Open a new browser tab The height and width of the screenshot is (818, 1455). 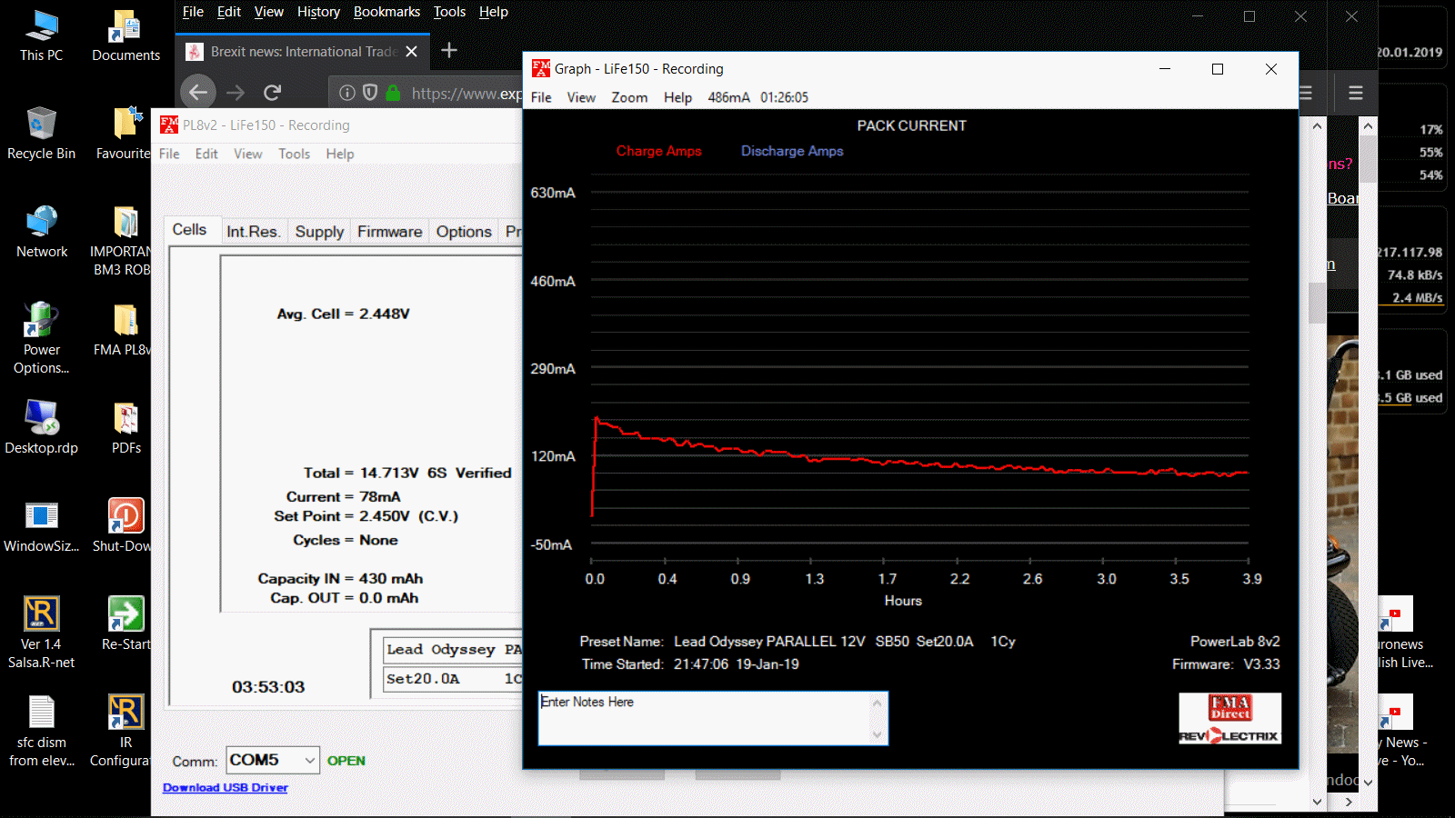pos(449,51)
